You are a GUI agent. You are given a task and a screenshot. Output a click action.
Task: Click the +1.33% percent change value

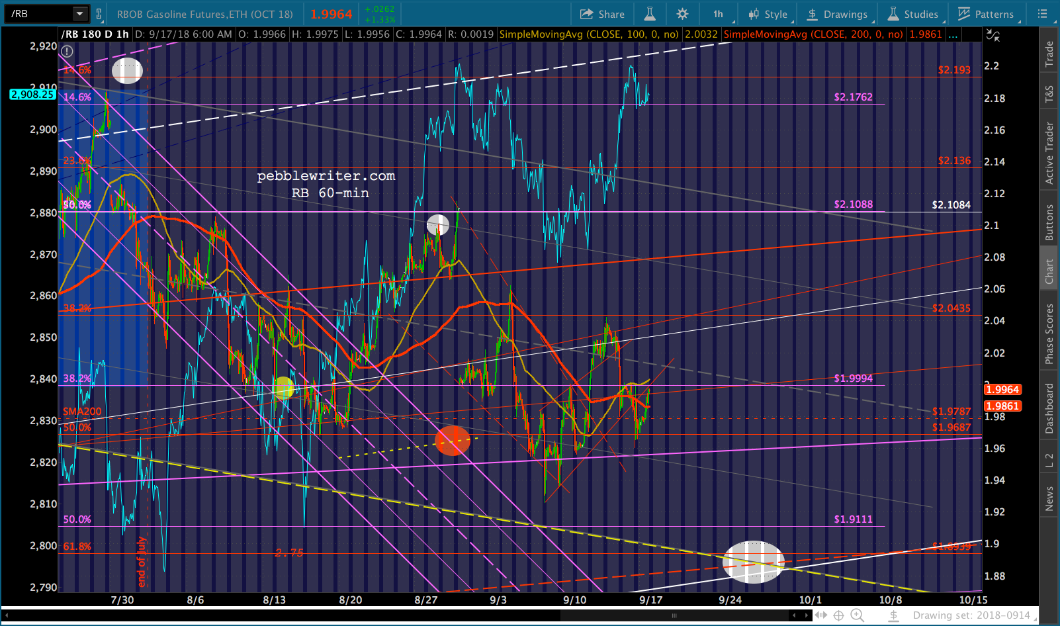click(380, 20)
